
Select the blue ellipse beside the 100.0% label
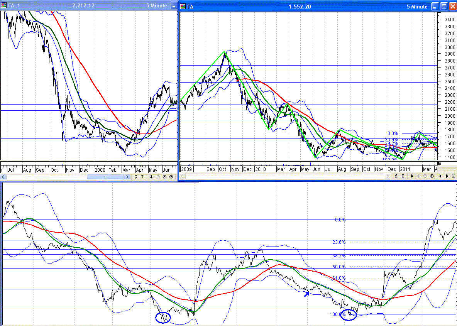349,314
